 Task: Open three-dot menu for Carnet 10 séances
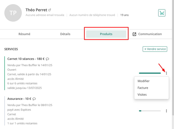[166, 73]
